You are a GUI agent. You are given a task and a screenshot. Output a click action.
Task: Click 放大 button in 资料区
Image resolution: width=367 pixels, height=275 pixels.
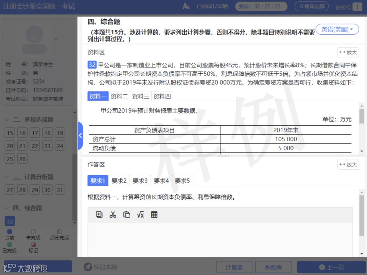(x=348, y=52)
